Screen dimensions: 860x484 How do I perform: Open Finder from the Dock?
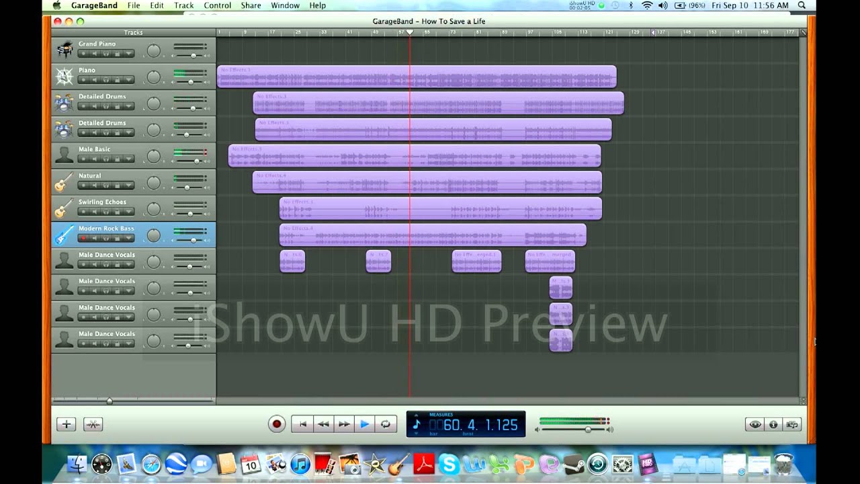(x=77, y=464)
